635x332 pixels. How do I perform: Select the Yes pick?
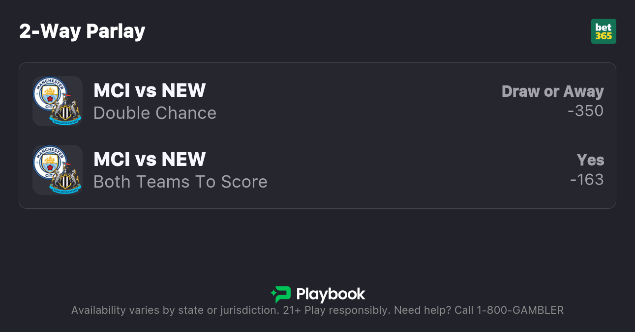(x=590, y=160)
